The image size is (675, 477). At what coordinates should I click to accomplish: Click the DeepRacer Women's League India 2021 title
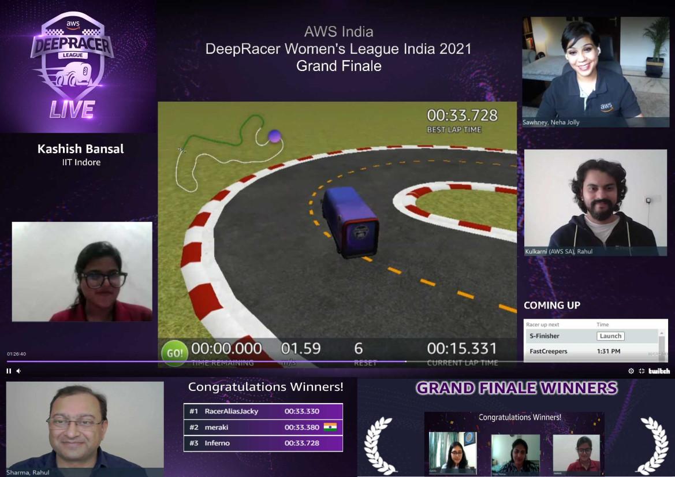click(x=338, y=49)
